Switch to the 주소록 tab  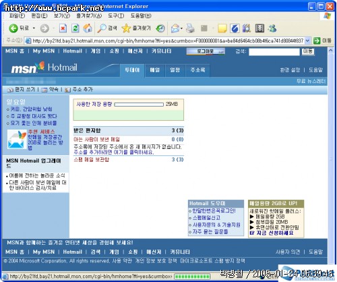pos(197,70)
